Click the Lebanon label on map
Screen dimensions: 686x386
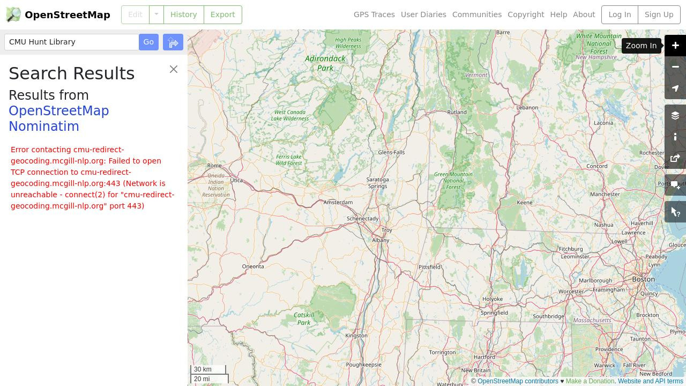click(x=527, y=107)
